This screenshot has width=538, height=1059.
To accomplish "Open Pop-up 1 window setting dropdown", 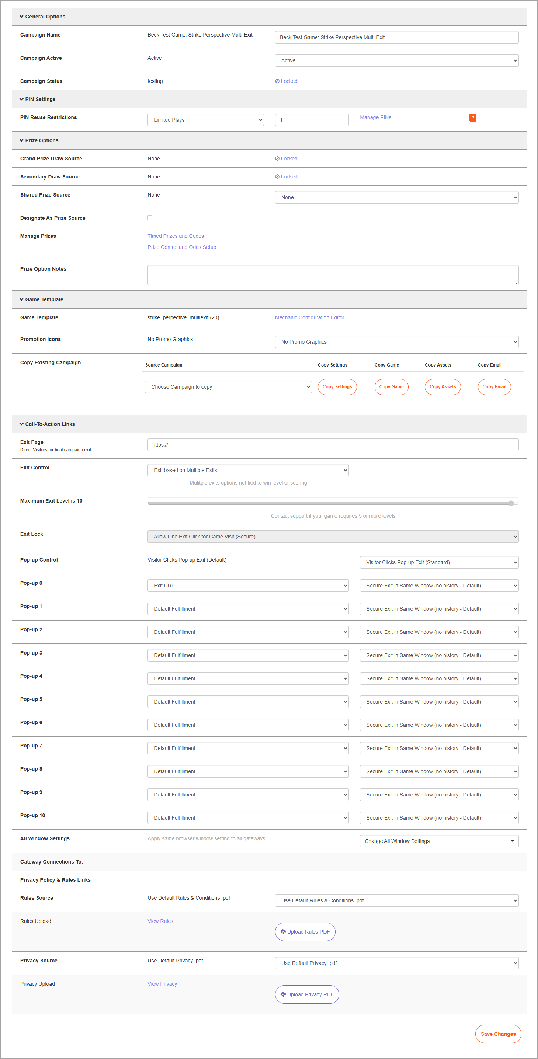I will click(439, 609).
